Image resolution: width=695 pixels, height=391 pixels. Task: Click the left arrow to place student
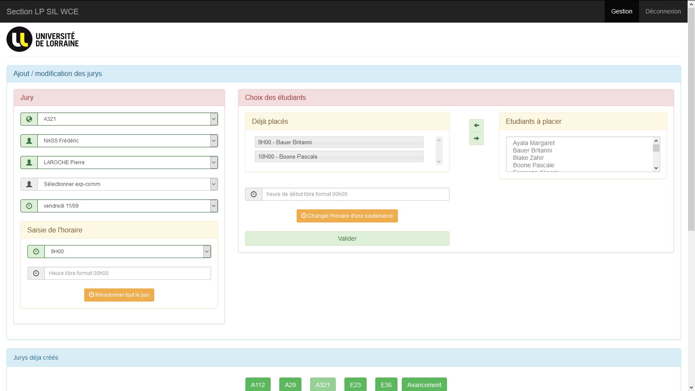(476, 126)
